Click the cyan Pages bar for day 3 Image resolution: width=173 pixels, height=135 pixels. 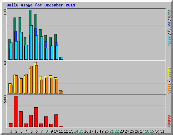click(x=21, y=46)
